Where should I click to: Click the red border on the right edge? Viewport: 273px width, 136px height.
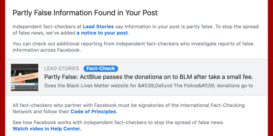pos(270,68)
